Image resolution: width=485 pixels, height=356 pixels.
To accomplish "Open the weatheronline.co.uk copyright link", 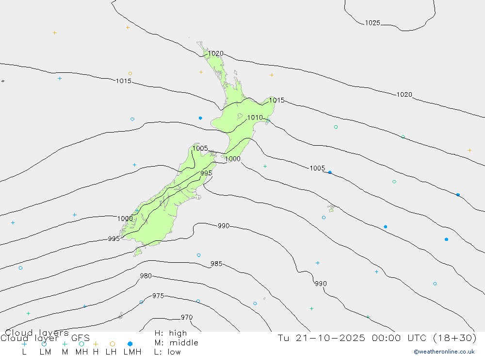I will click(444, 352).
